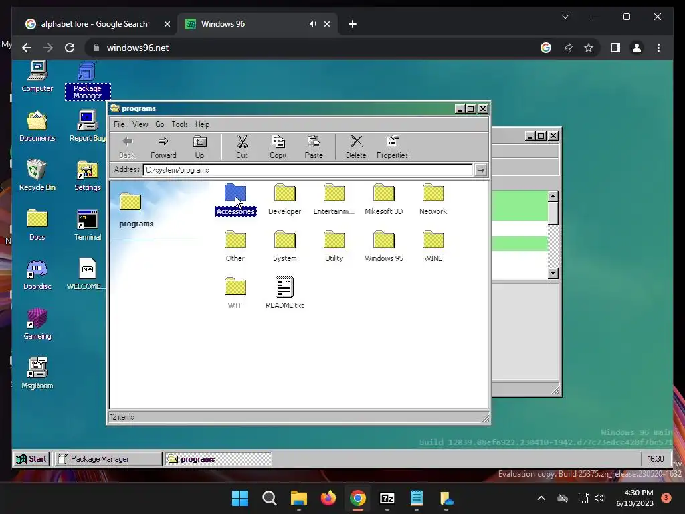
Task: Go Up one folder level
Action: point(199,147)
